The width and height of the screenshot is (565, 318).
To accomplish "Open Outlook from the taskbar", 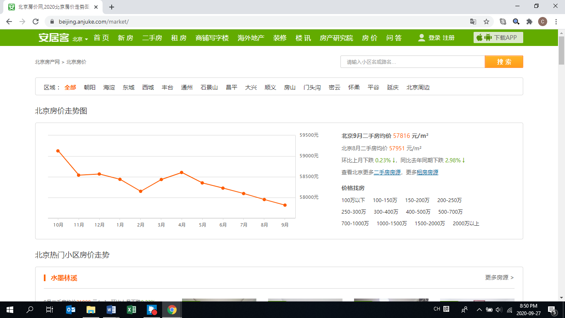I will [71, 309].
